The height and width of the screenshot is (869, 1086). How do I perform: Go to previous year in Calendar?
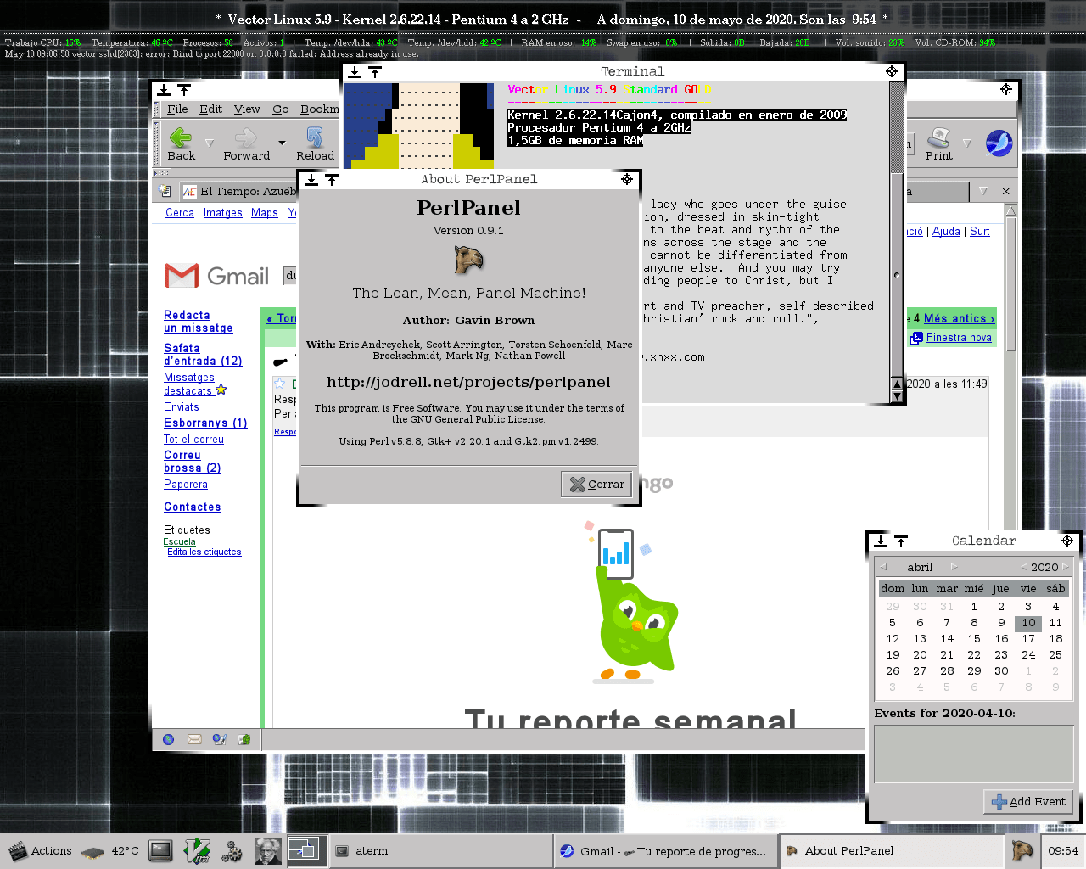(1024, 567)
